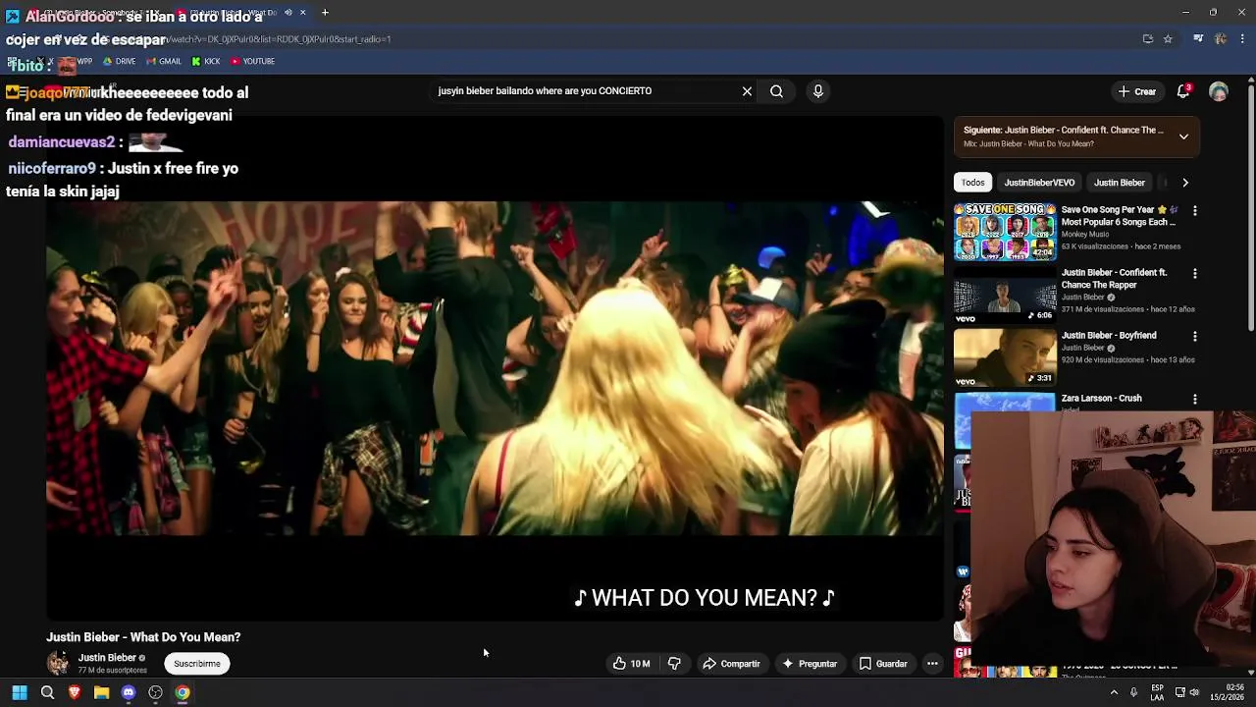The height and width of the screenshot is (707, 1256).
Task: Select the JustinBieberVEVO filter chip
Action: [1039, 183]
